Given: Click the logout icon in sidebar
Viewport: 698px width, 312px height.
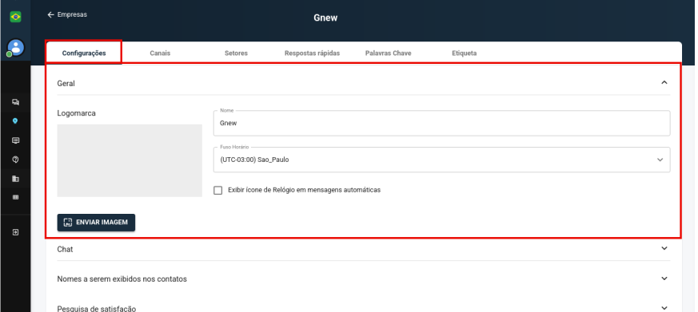Looking at the screenshot, I should [15, 232].
